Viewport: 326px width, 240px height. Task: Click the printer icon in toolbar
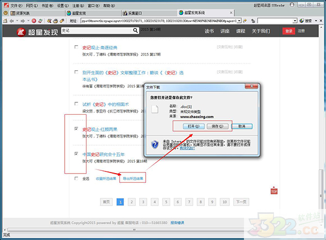[55, 21]
